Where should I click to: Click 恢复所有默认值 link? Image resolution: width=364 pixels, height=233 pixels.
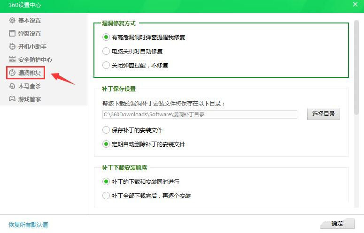point(28,225)
